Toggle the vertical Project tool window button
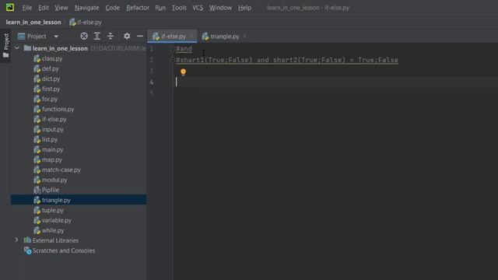 coord(5,45)
